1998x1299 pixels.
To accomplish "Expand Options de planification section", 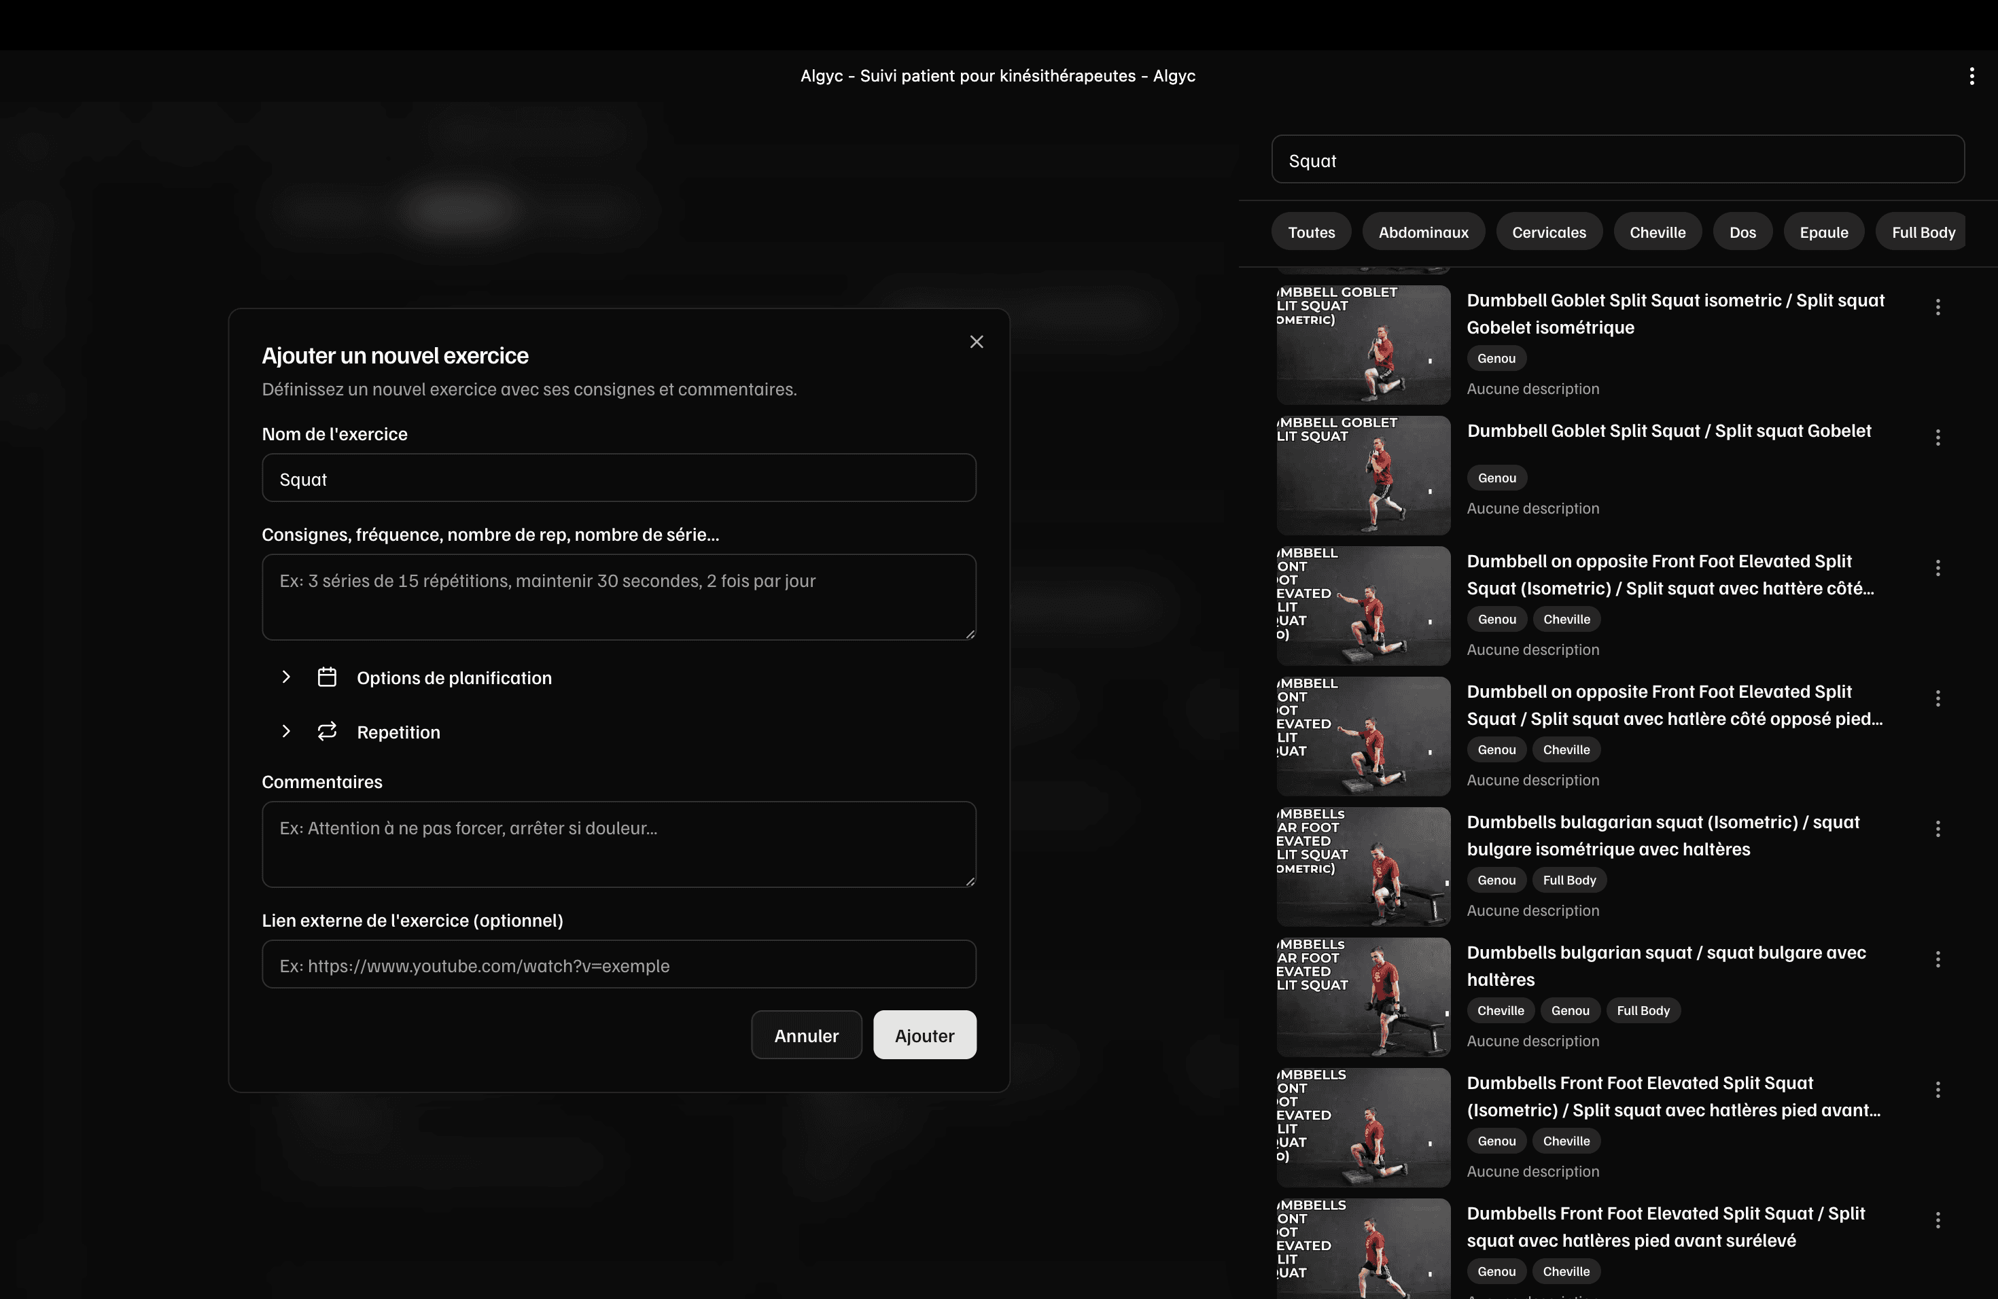I will (x=286, y=677).
